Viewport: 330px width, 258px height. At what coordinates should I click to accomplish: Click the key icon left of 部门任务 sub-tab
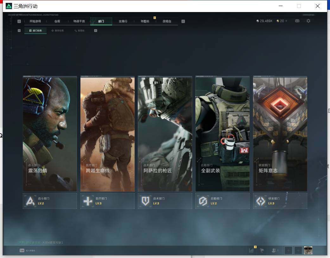coord(19,30)
